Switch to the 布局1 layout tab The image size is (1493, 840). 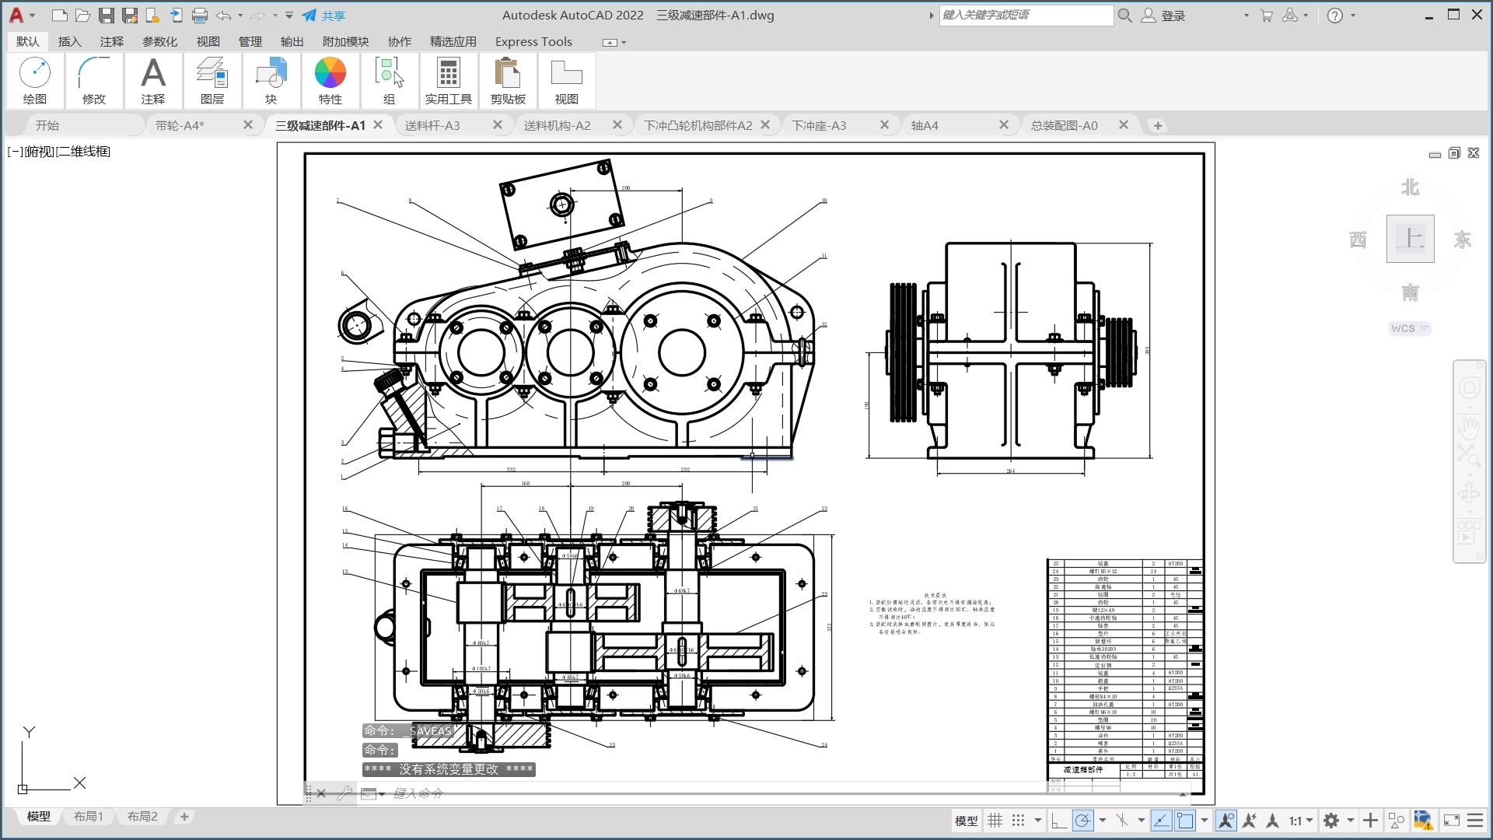coord(88,816)
